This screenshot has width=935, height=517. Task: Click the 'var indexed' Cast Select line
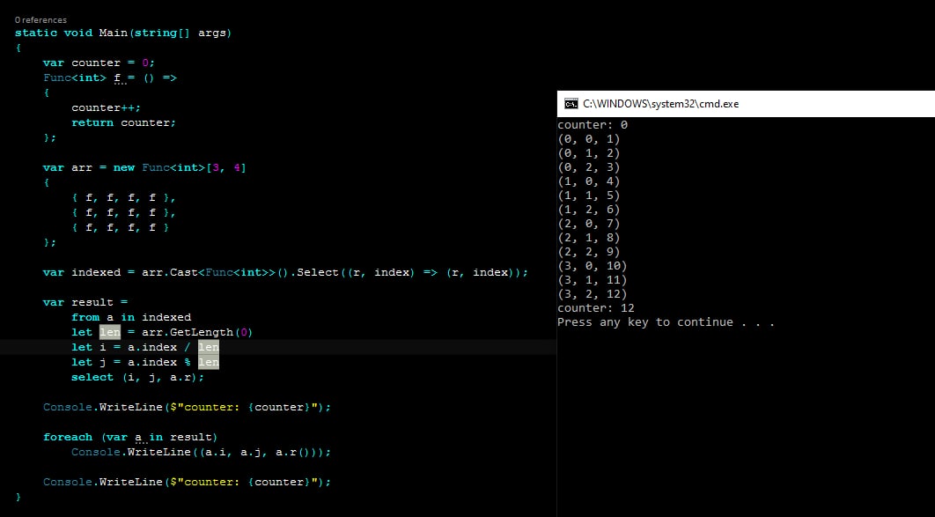click(285, 272)
